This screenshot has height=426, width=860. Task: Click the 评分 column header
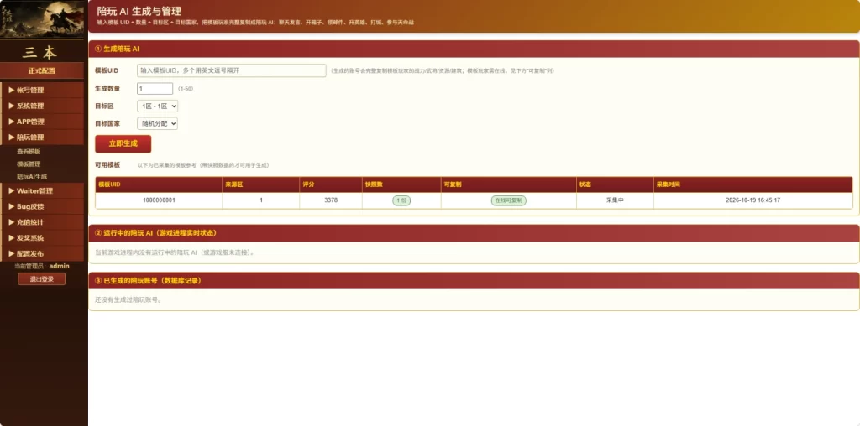pos(331,184)
